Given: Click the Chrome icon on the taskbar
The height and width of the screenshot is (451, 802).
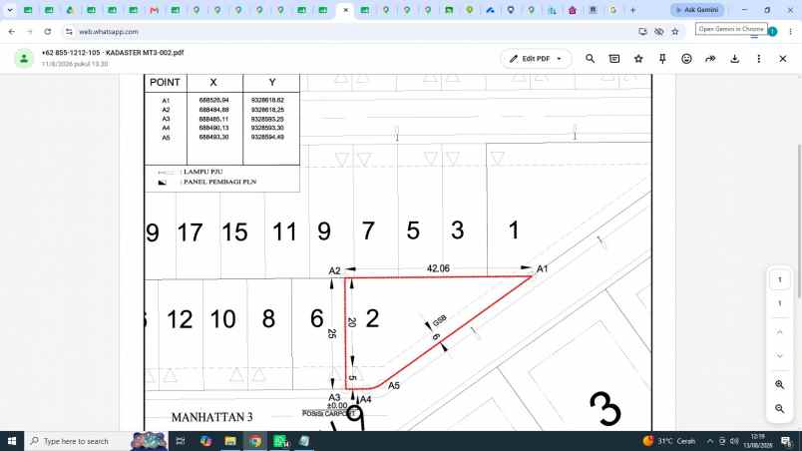Looking at the screenshot, I should point(254,441).
